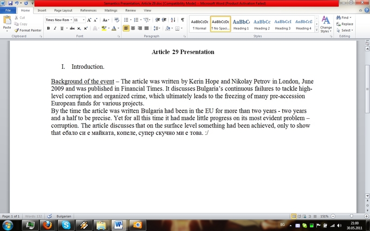Center-align the paragraph
This screenshot has height=231, width=370.
[133, 28]
